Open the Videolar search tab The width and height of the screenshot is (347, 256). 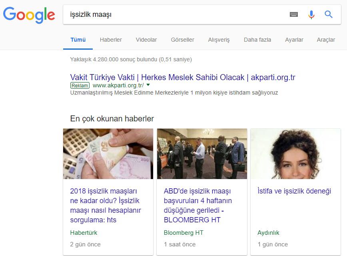coord(146,40)
